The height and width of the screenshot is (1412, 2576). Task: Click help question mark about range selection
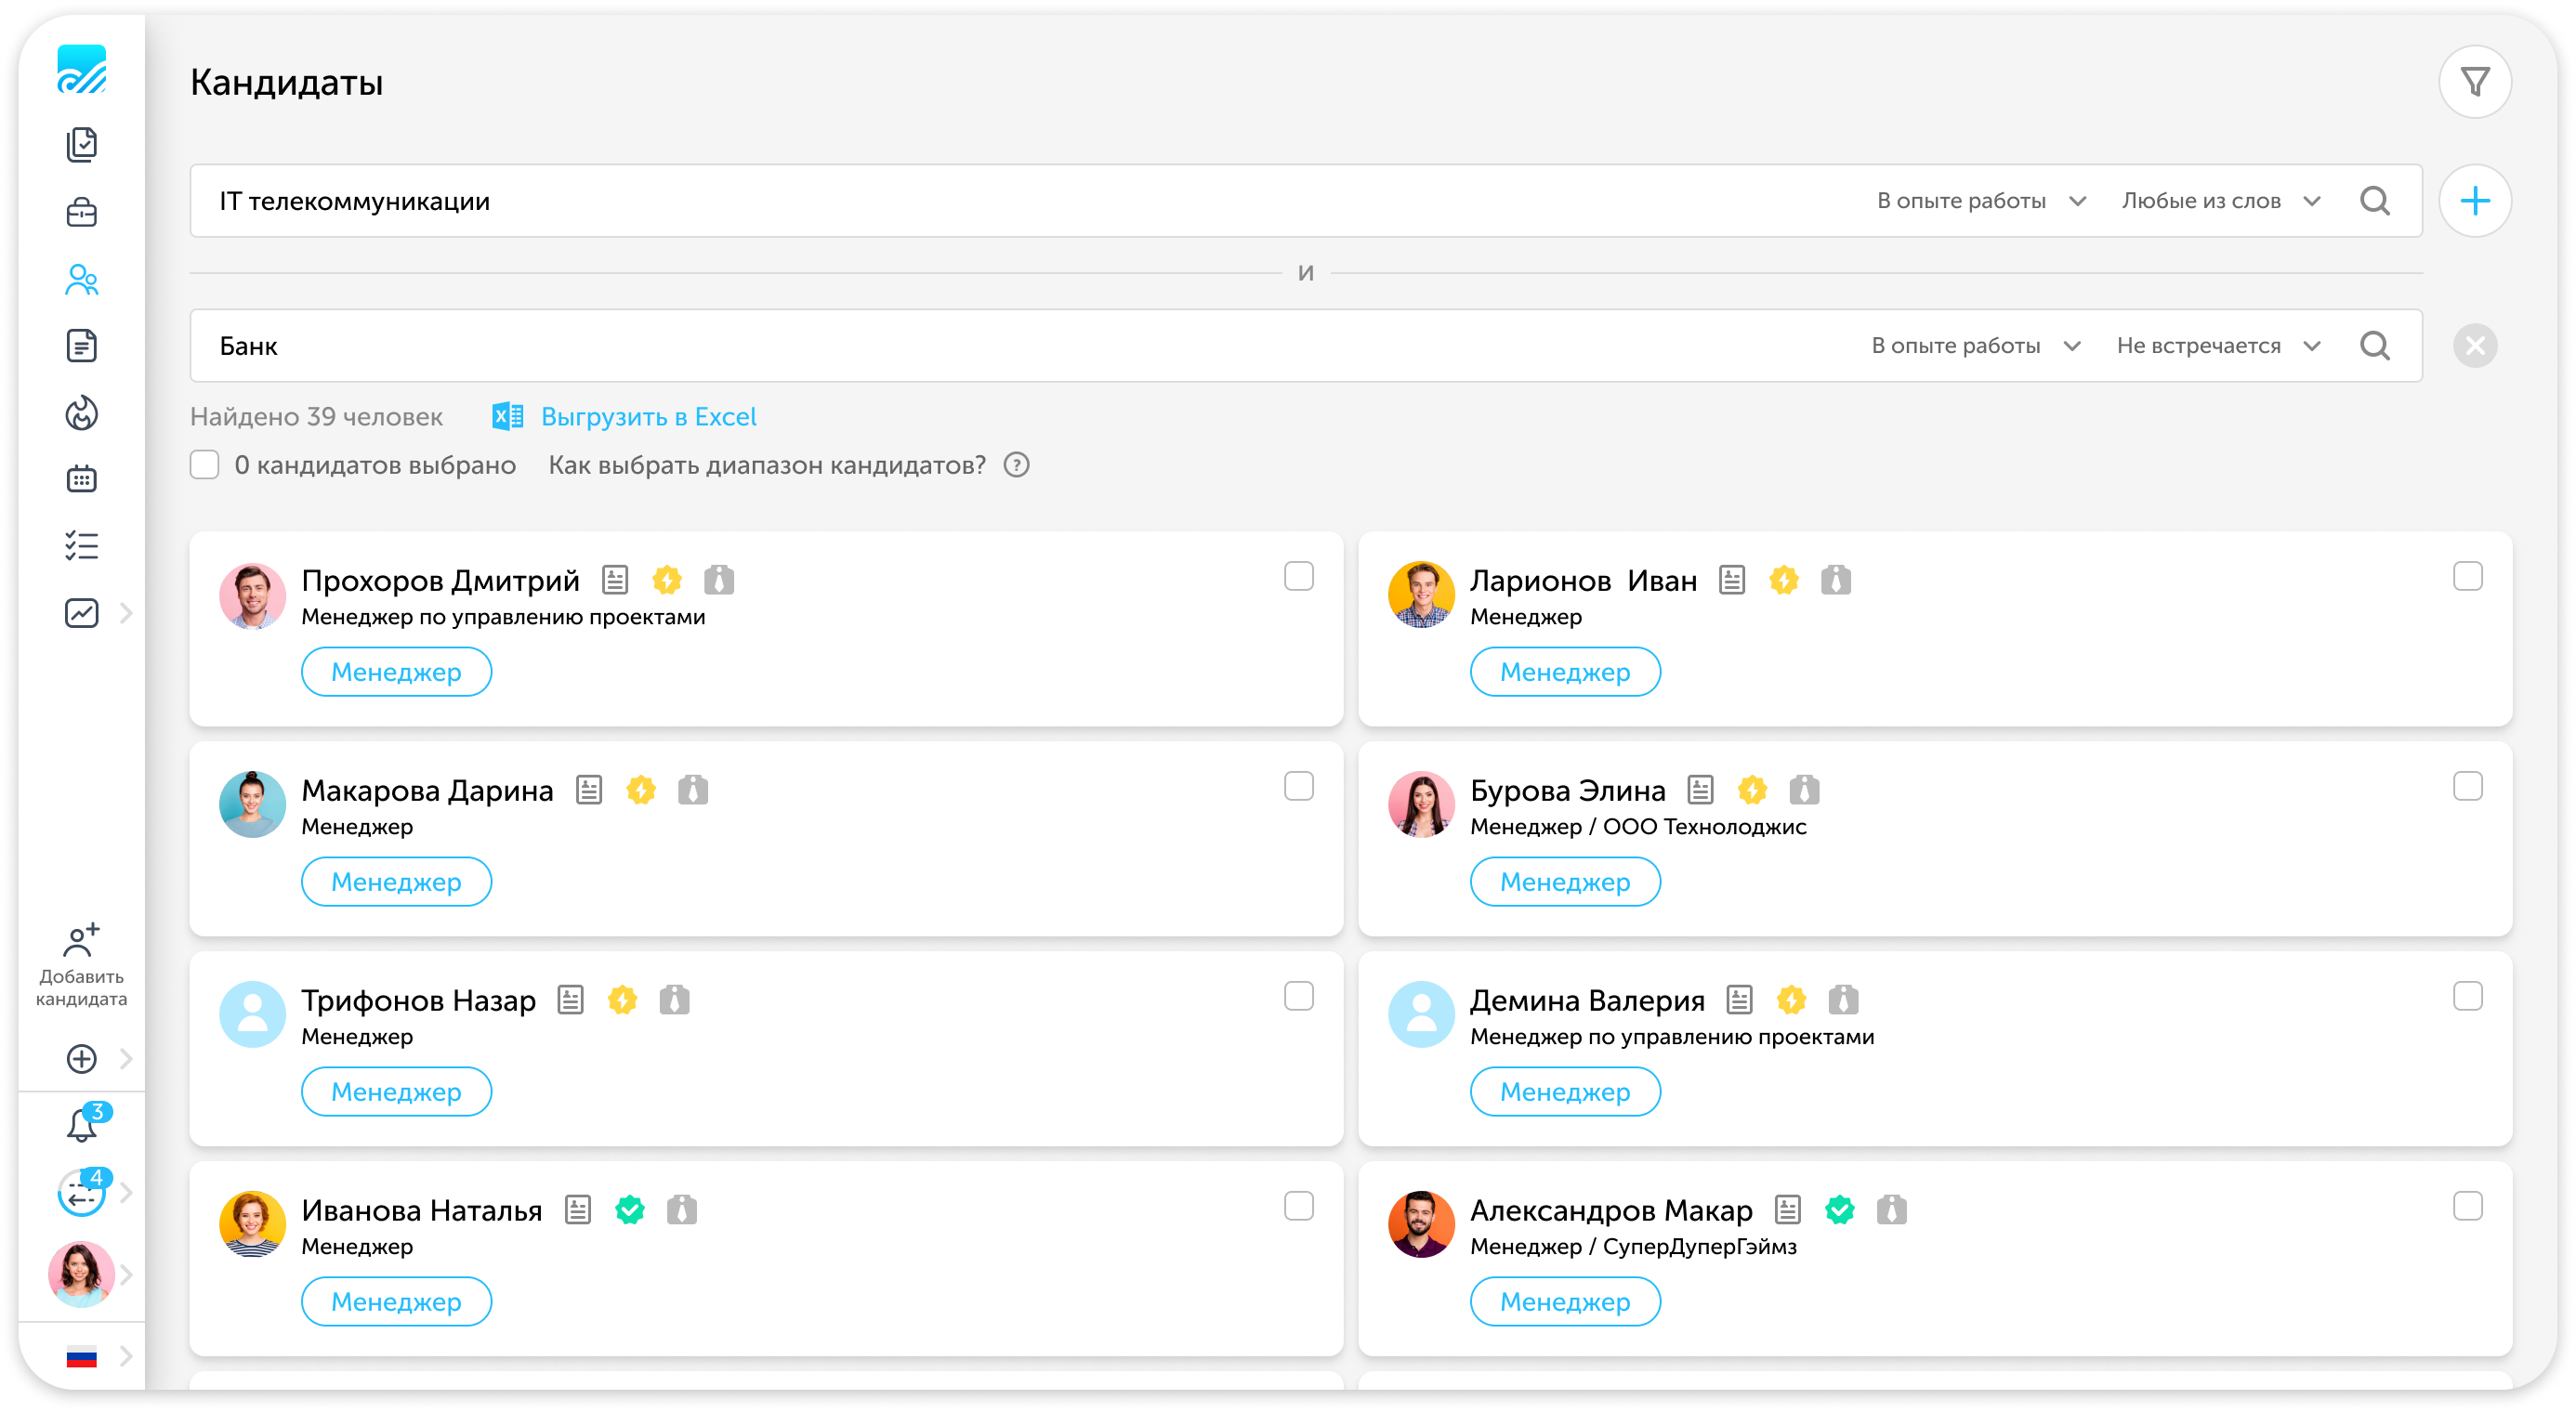tap(1017, 465)
